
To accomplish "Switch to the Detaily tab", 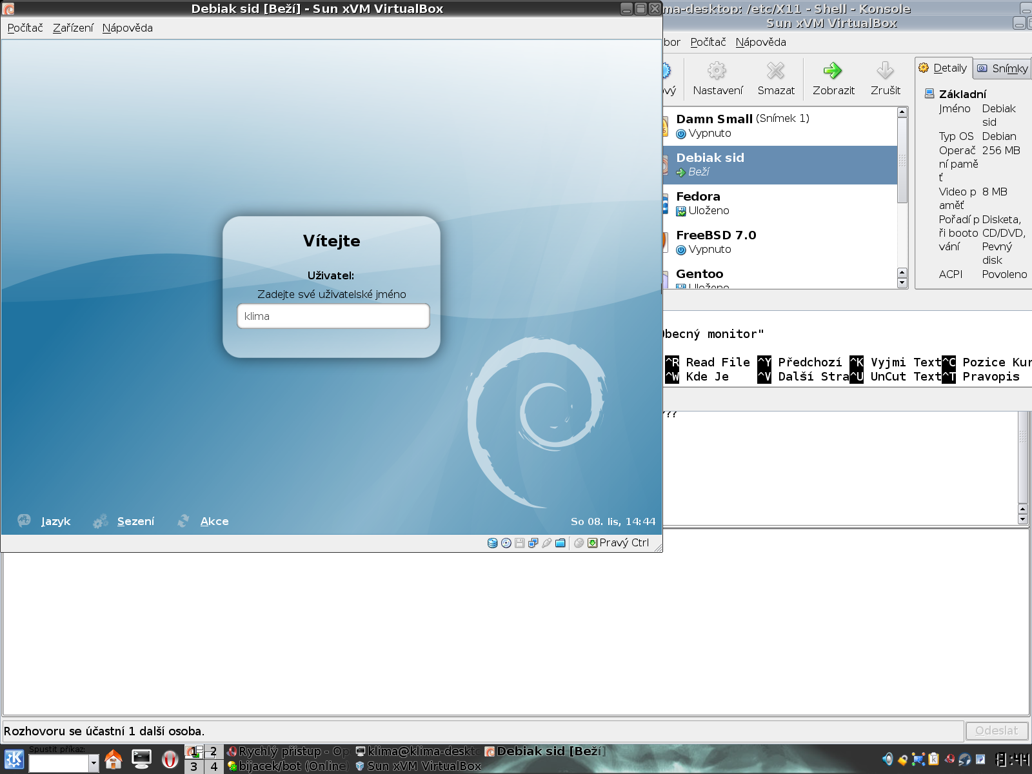I will pyautogui.click(x=943, y=68).
